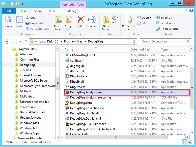Select Microsoft SQL Server folder in tree
196x147 pixels.
(34, 81)
